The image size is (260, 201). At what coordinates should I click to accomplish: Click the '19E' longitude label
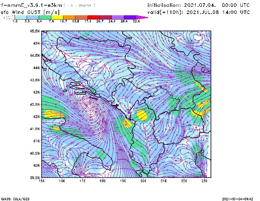pyautogui.click(x=123, y=181)
